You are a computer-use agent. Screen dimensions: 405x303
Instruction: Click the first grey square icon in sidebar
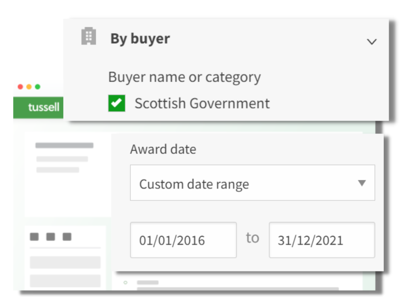coord(34,237)
